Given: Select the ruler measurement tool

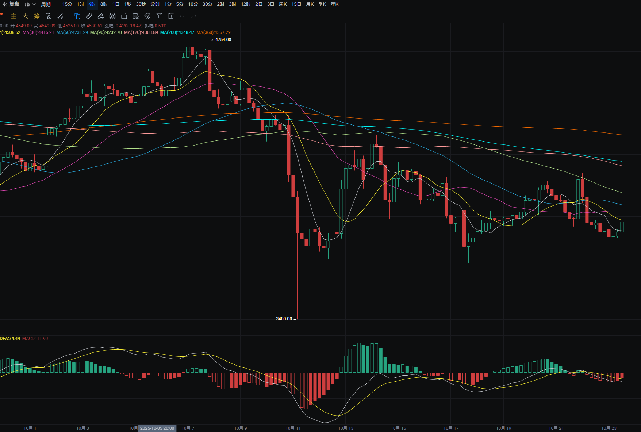Looking at the screenshot, I should coord(89,16).
